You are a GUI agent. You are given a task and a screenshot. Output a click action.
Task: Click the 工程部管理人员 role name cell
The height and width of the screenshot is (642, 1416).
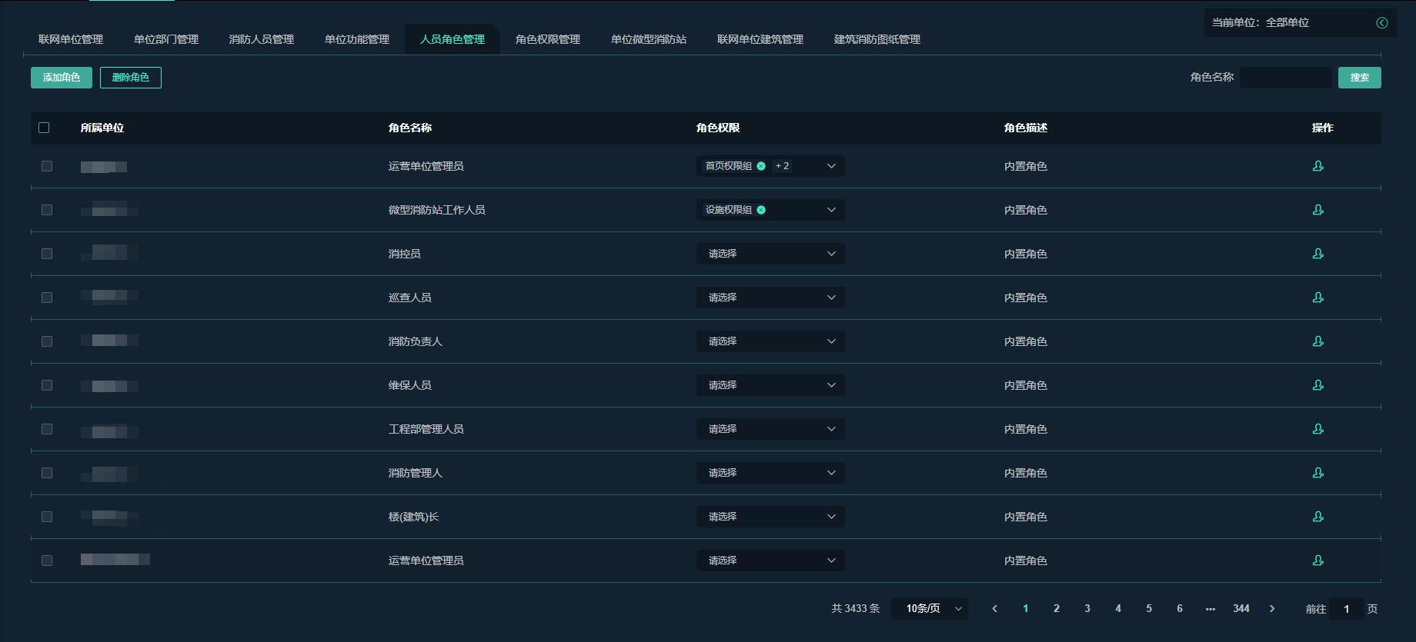(x=426, y=429)
